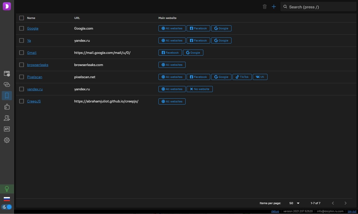Click Google tag in Google row

click(x=221, y=28)
